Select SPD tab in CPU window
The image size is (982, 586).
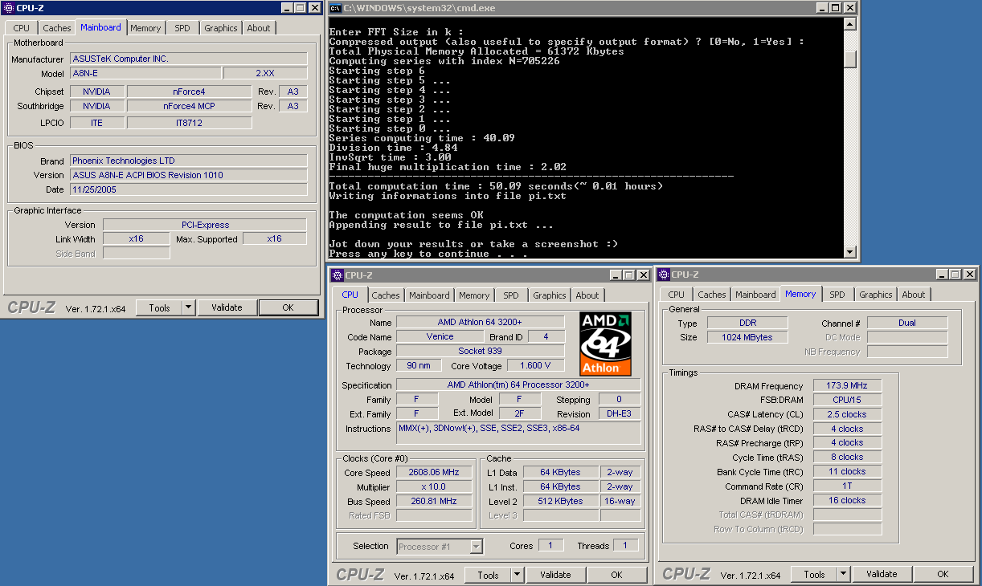click(511, 295)
